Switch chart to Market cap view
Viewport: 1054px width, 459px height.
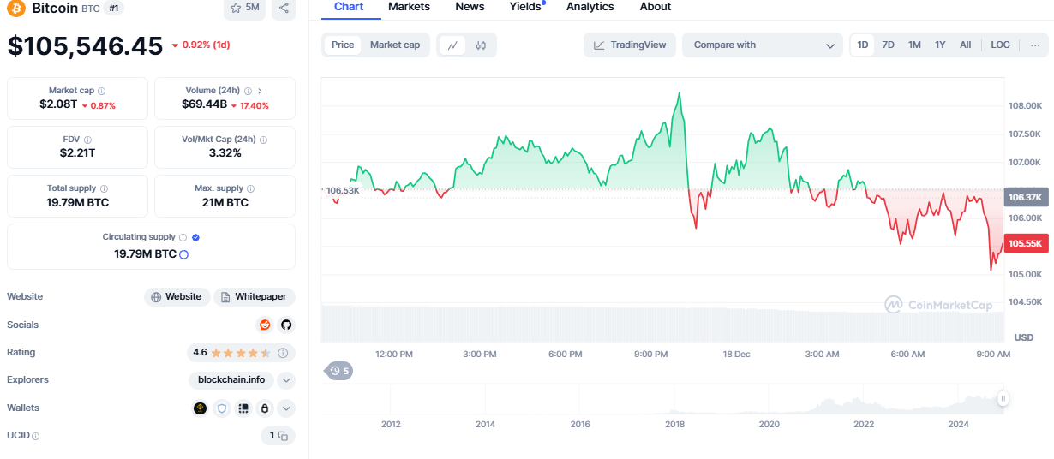click(395, 45)
